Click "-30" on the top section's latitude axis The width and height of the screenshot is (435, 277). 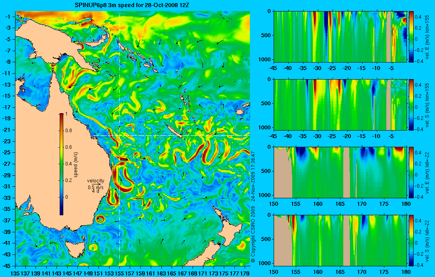(318, 68)
